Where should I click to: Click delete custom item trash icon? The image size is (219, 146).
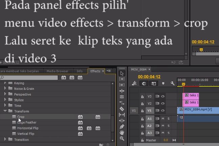tap(108, 145)
